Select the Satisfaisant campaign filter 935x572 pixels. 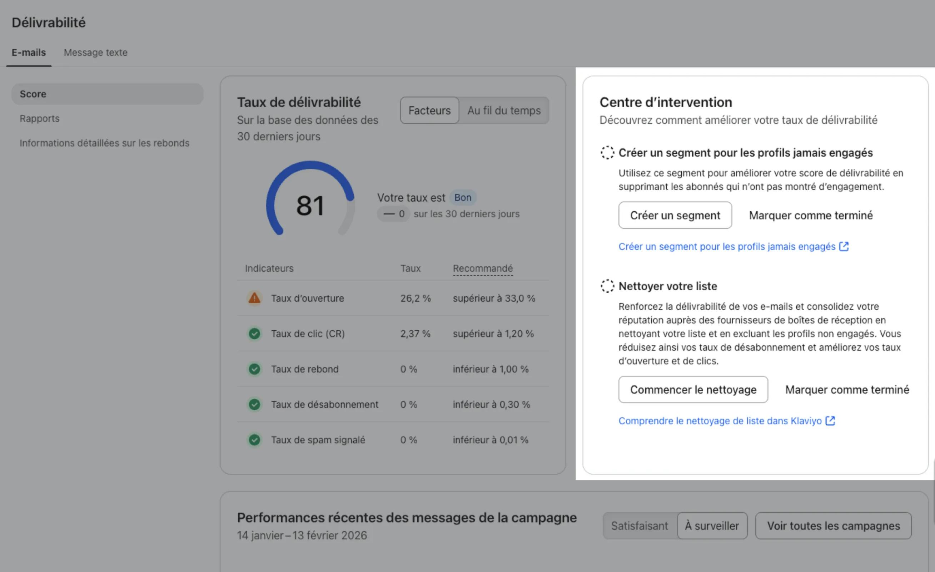coord(639,526)
